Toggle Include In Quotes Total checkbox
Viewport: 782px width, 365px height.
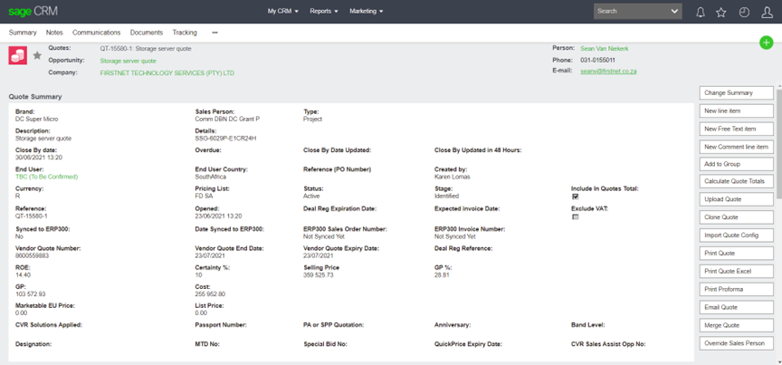click(x=575, y=197)
